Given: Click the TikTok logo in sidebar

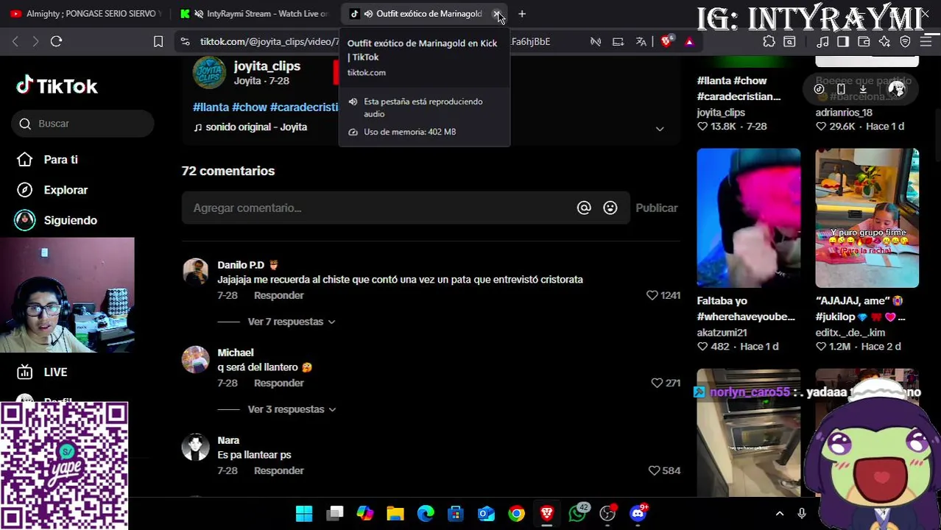Looking at the screenshot, I should tap(57, 87).
